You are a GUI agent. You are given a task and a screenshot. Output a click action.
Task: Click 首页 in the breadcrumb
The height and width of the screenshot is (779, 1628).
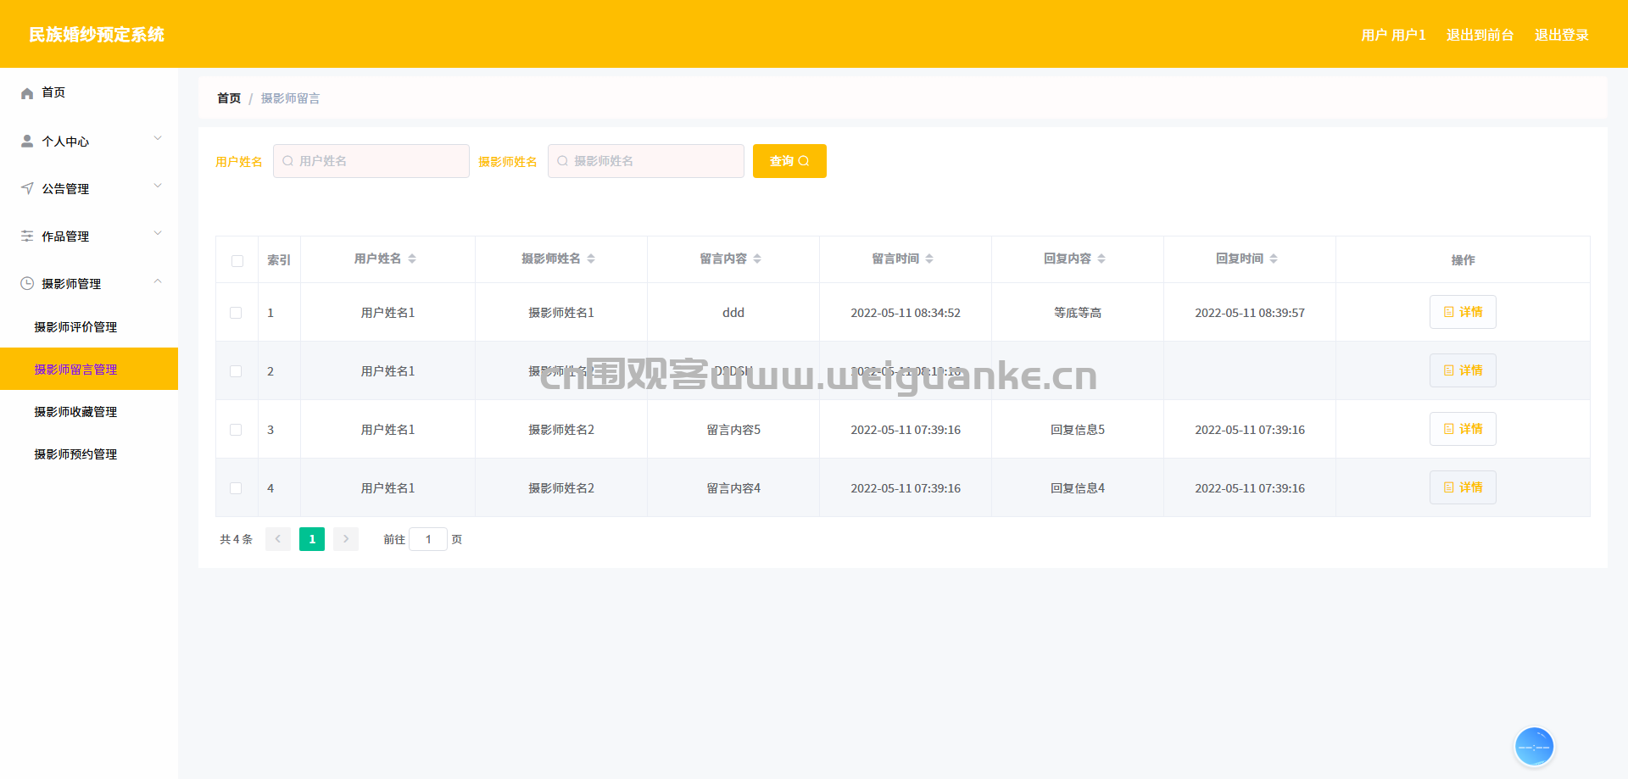[x=229, y=98]
